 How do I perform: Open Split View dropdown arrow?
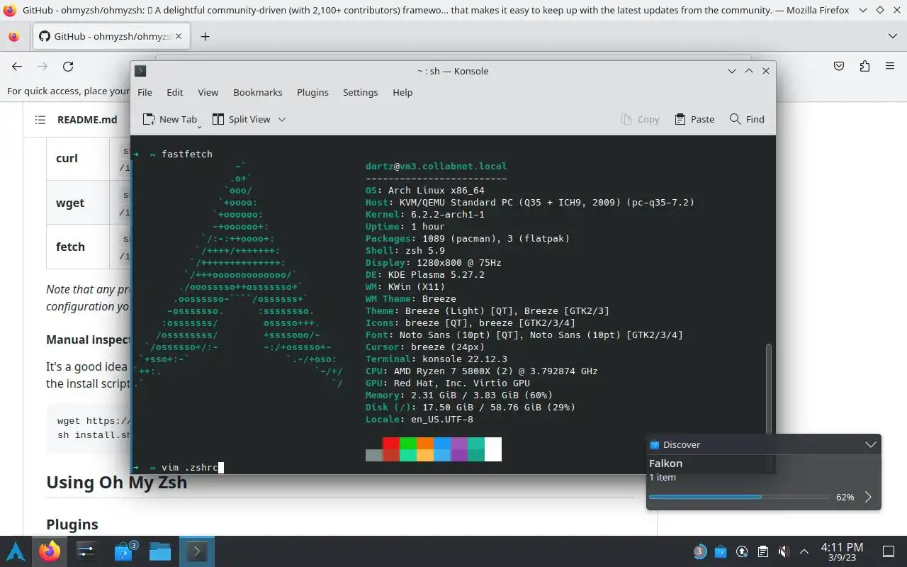click(x=281, y=119)
